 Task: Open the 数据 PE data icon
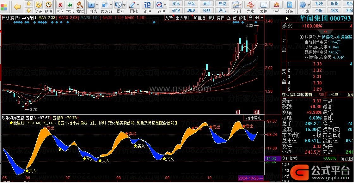263,7
